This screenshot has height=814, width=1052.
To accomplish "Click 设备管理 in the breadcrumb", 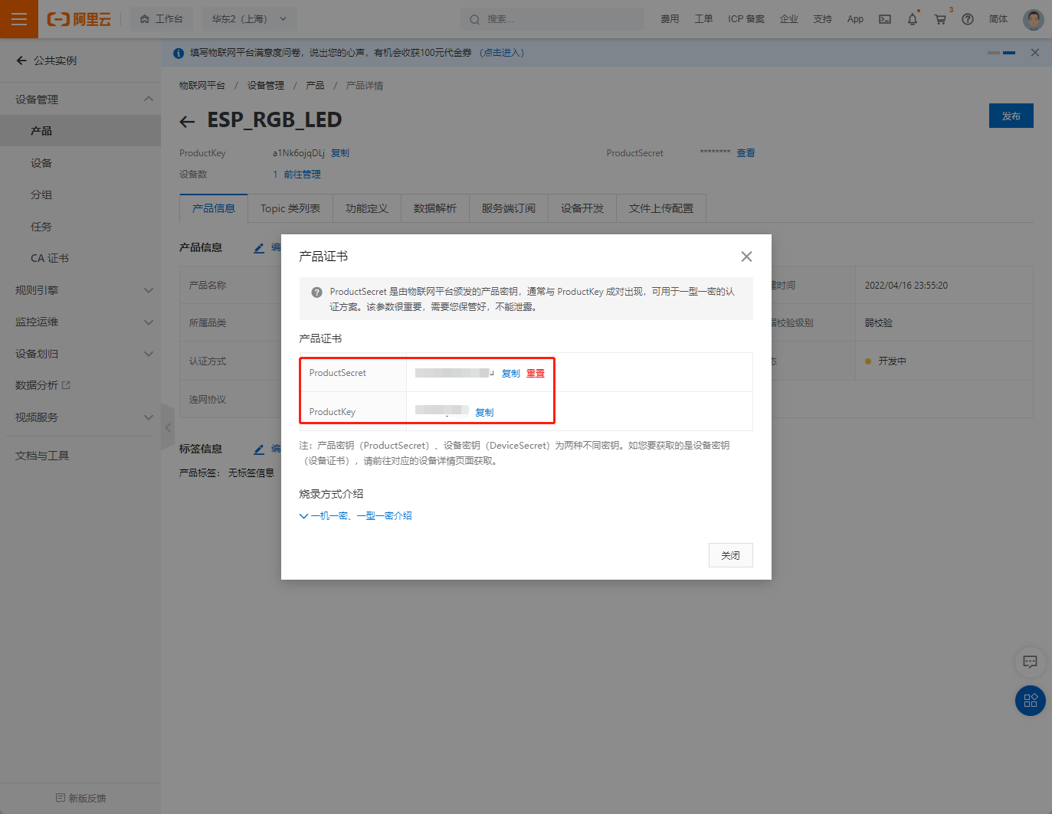I will click(x=266, y=86).
